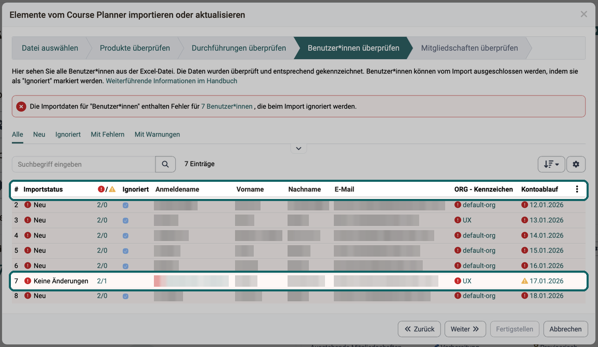598x347 pixels.
Task: Open the three-dot column menu in table header
Action: [x=577, y=189]
